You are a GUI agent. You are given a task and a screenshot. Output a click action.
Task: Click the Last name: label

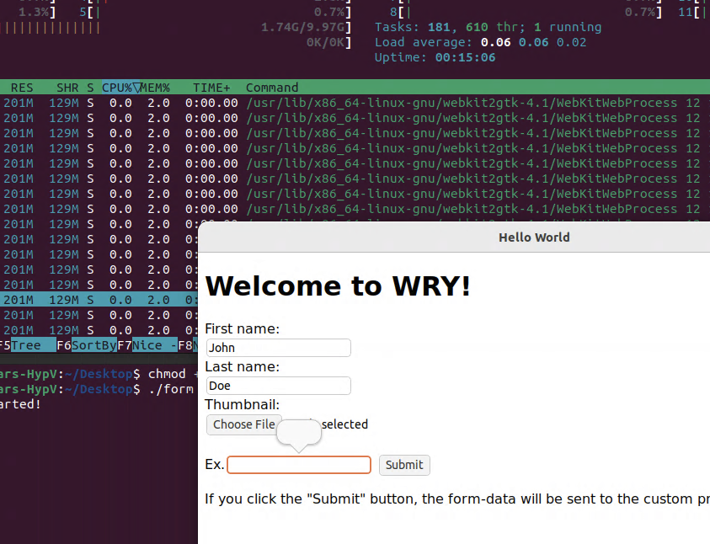click(243, 366)
